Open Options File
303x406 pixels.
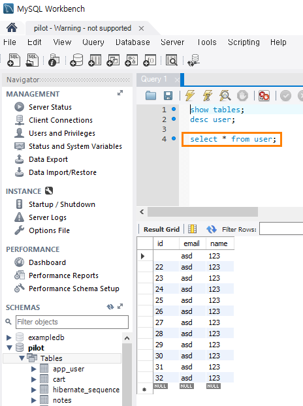tap(49, 230)
